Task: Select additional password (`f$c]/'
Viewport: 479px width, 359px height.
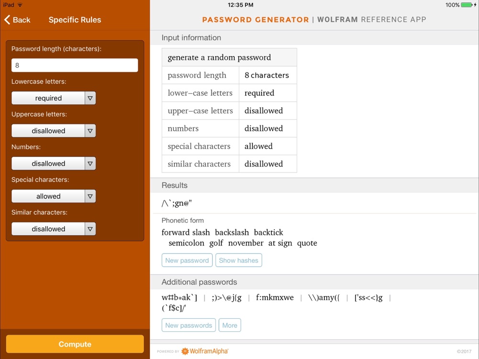Action: pyautogui.click(x=174, y=308)
